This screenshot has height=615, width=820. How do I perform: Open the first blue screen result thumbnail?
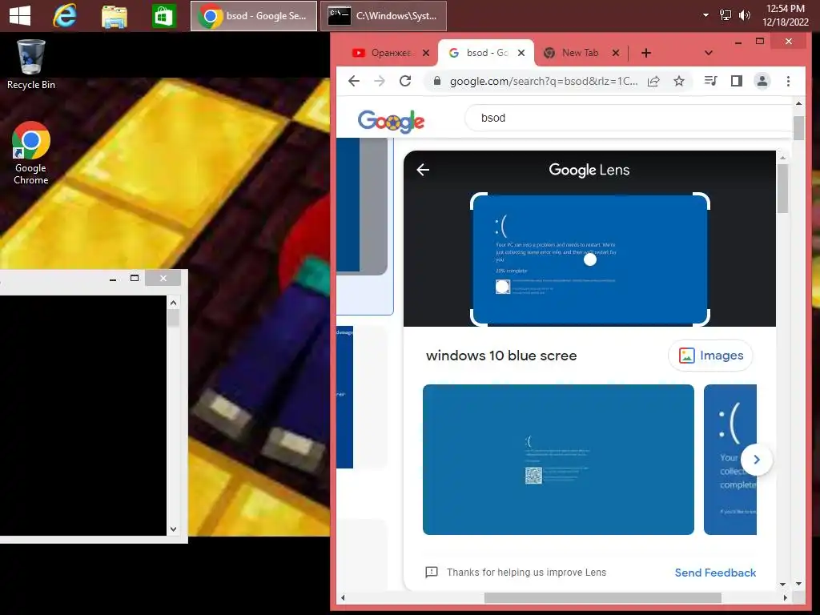558,460
